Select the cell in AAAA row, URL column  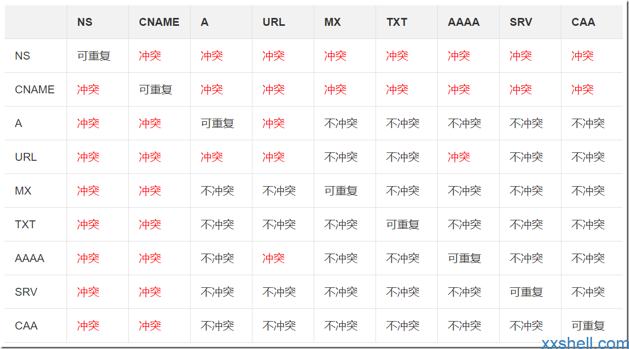coord(274,258)
